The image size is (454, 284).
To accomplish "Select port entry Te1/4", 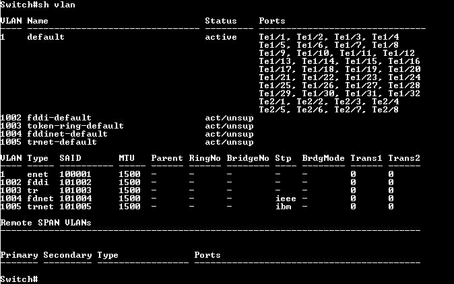I will pyautogui.click(x=386, y=37).
